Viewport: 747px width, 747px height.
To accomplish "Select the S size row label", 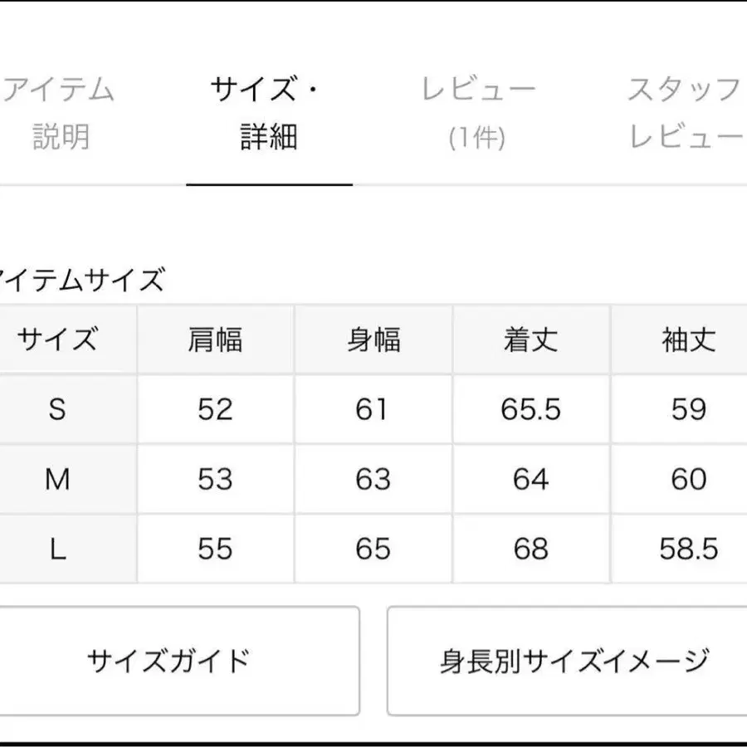I will (57, 409).
